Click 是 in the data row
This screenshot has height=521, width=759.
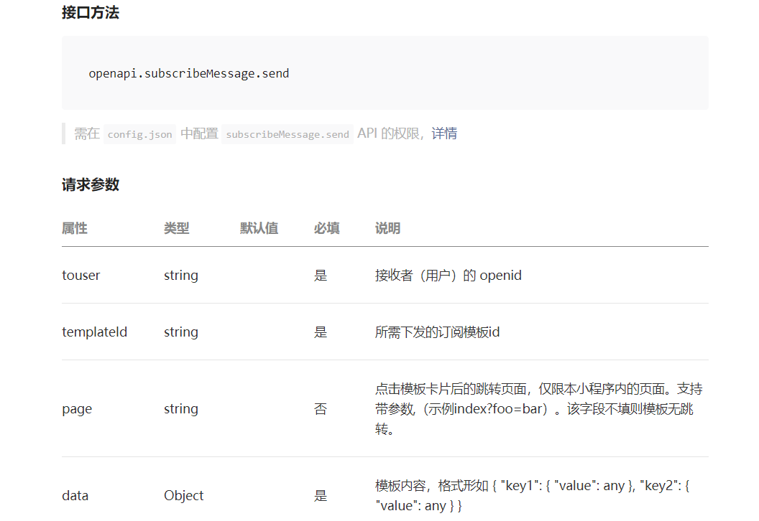(x=321, y=496)
